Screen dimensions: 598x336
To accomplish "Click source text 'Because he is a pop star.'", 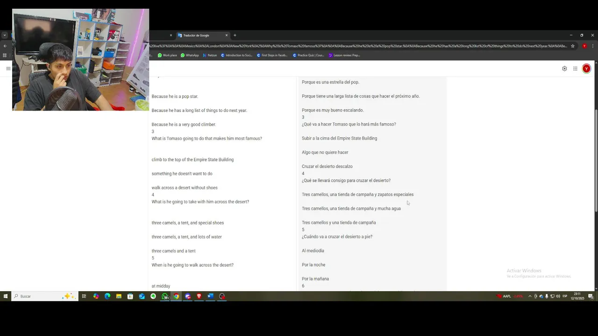I will tap(175, 97).
